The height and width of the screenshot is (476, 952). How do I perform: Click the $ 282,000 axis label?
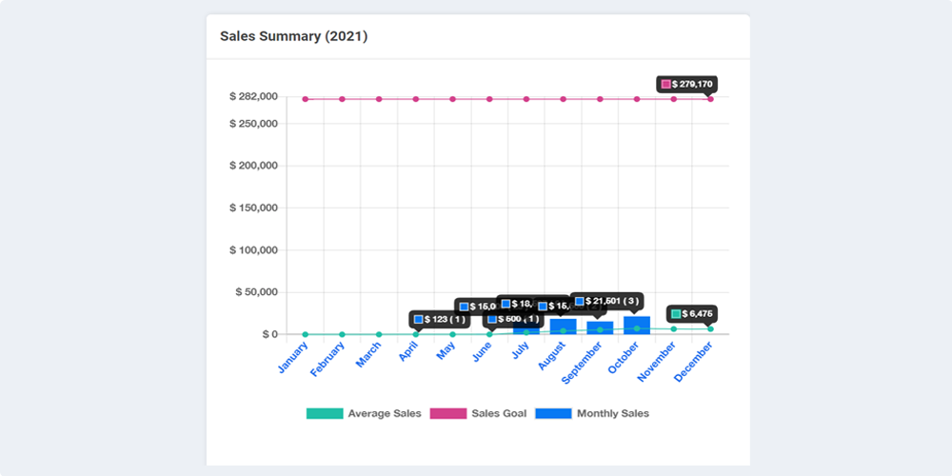click(x=253, y=96)
